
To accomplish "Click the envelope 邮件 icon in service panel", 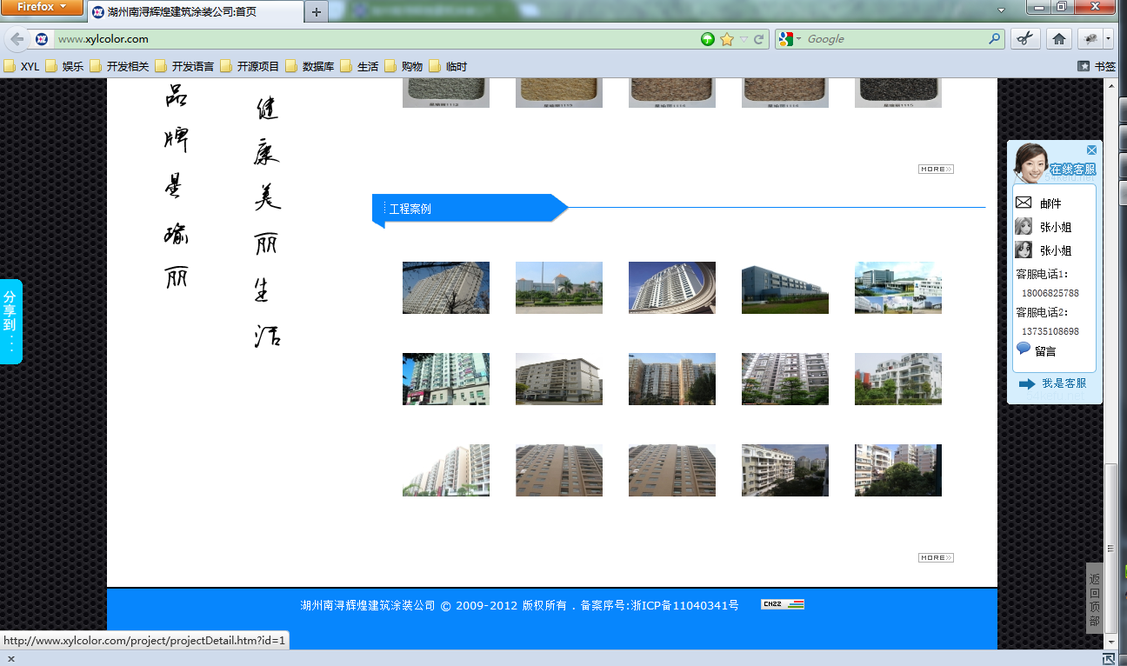I will (1024, 203).
